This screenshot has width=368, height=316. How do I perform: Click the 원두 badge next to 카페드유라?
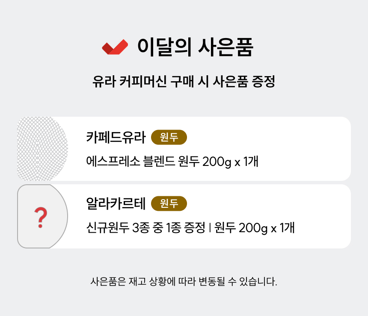169,137
